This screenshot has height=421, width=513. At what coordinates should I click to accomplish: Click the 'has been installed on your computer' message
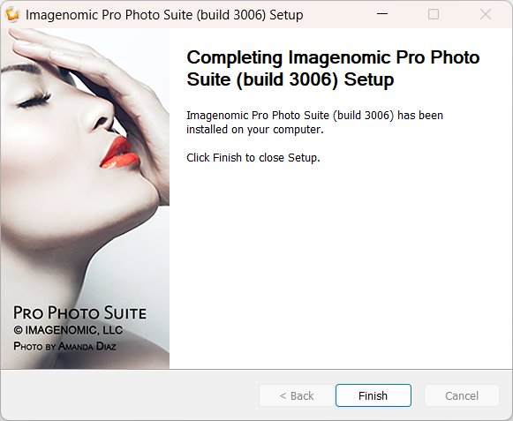314,123
